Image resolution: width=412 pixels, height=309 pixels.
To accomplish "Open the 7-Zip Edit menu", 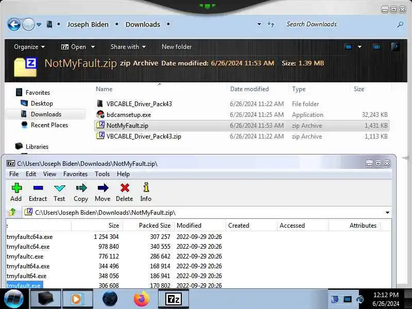I will click(31, 174).
